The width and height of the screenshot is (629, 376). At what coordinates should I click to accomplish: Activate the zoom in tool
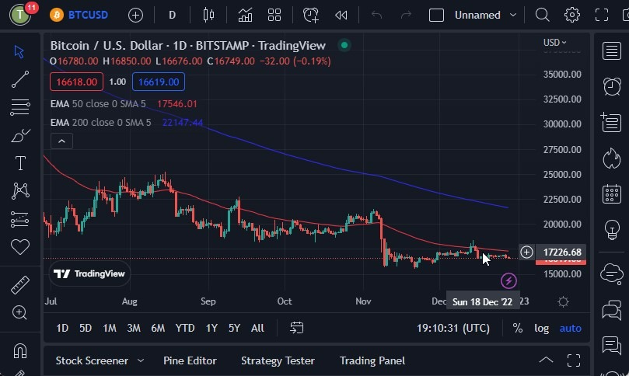pos(19,312)
